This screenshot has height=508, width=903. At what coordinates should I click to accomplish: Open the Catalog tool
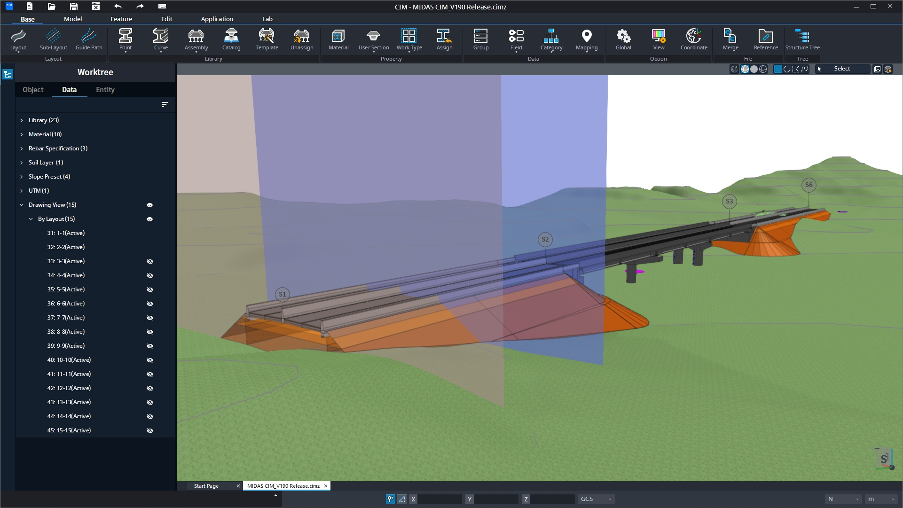[231, 39]
